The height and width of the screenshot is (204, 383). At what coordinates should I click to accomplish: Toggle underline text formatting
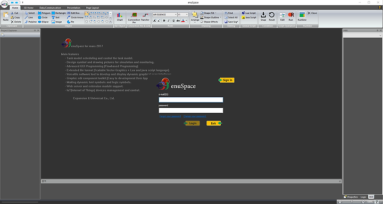pyautogui.click(x=173, y=21)
